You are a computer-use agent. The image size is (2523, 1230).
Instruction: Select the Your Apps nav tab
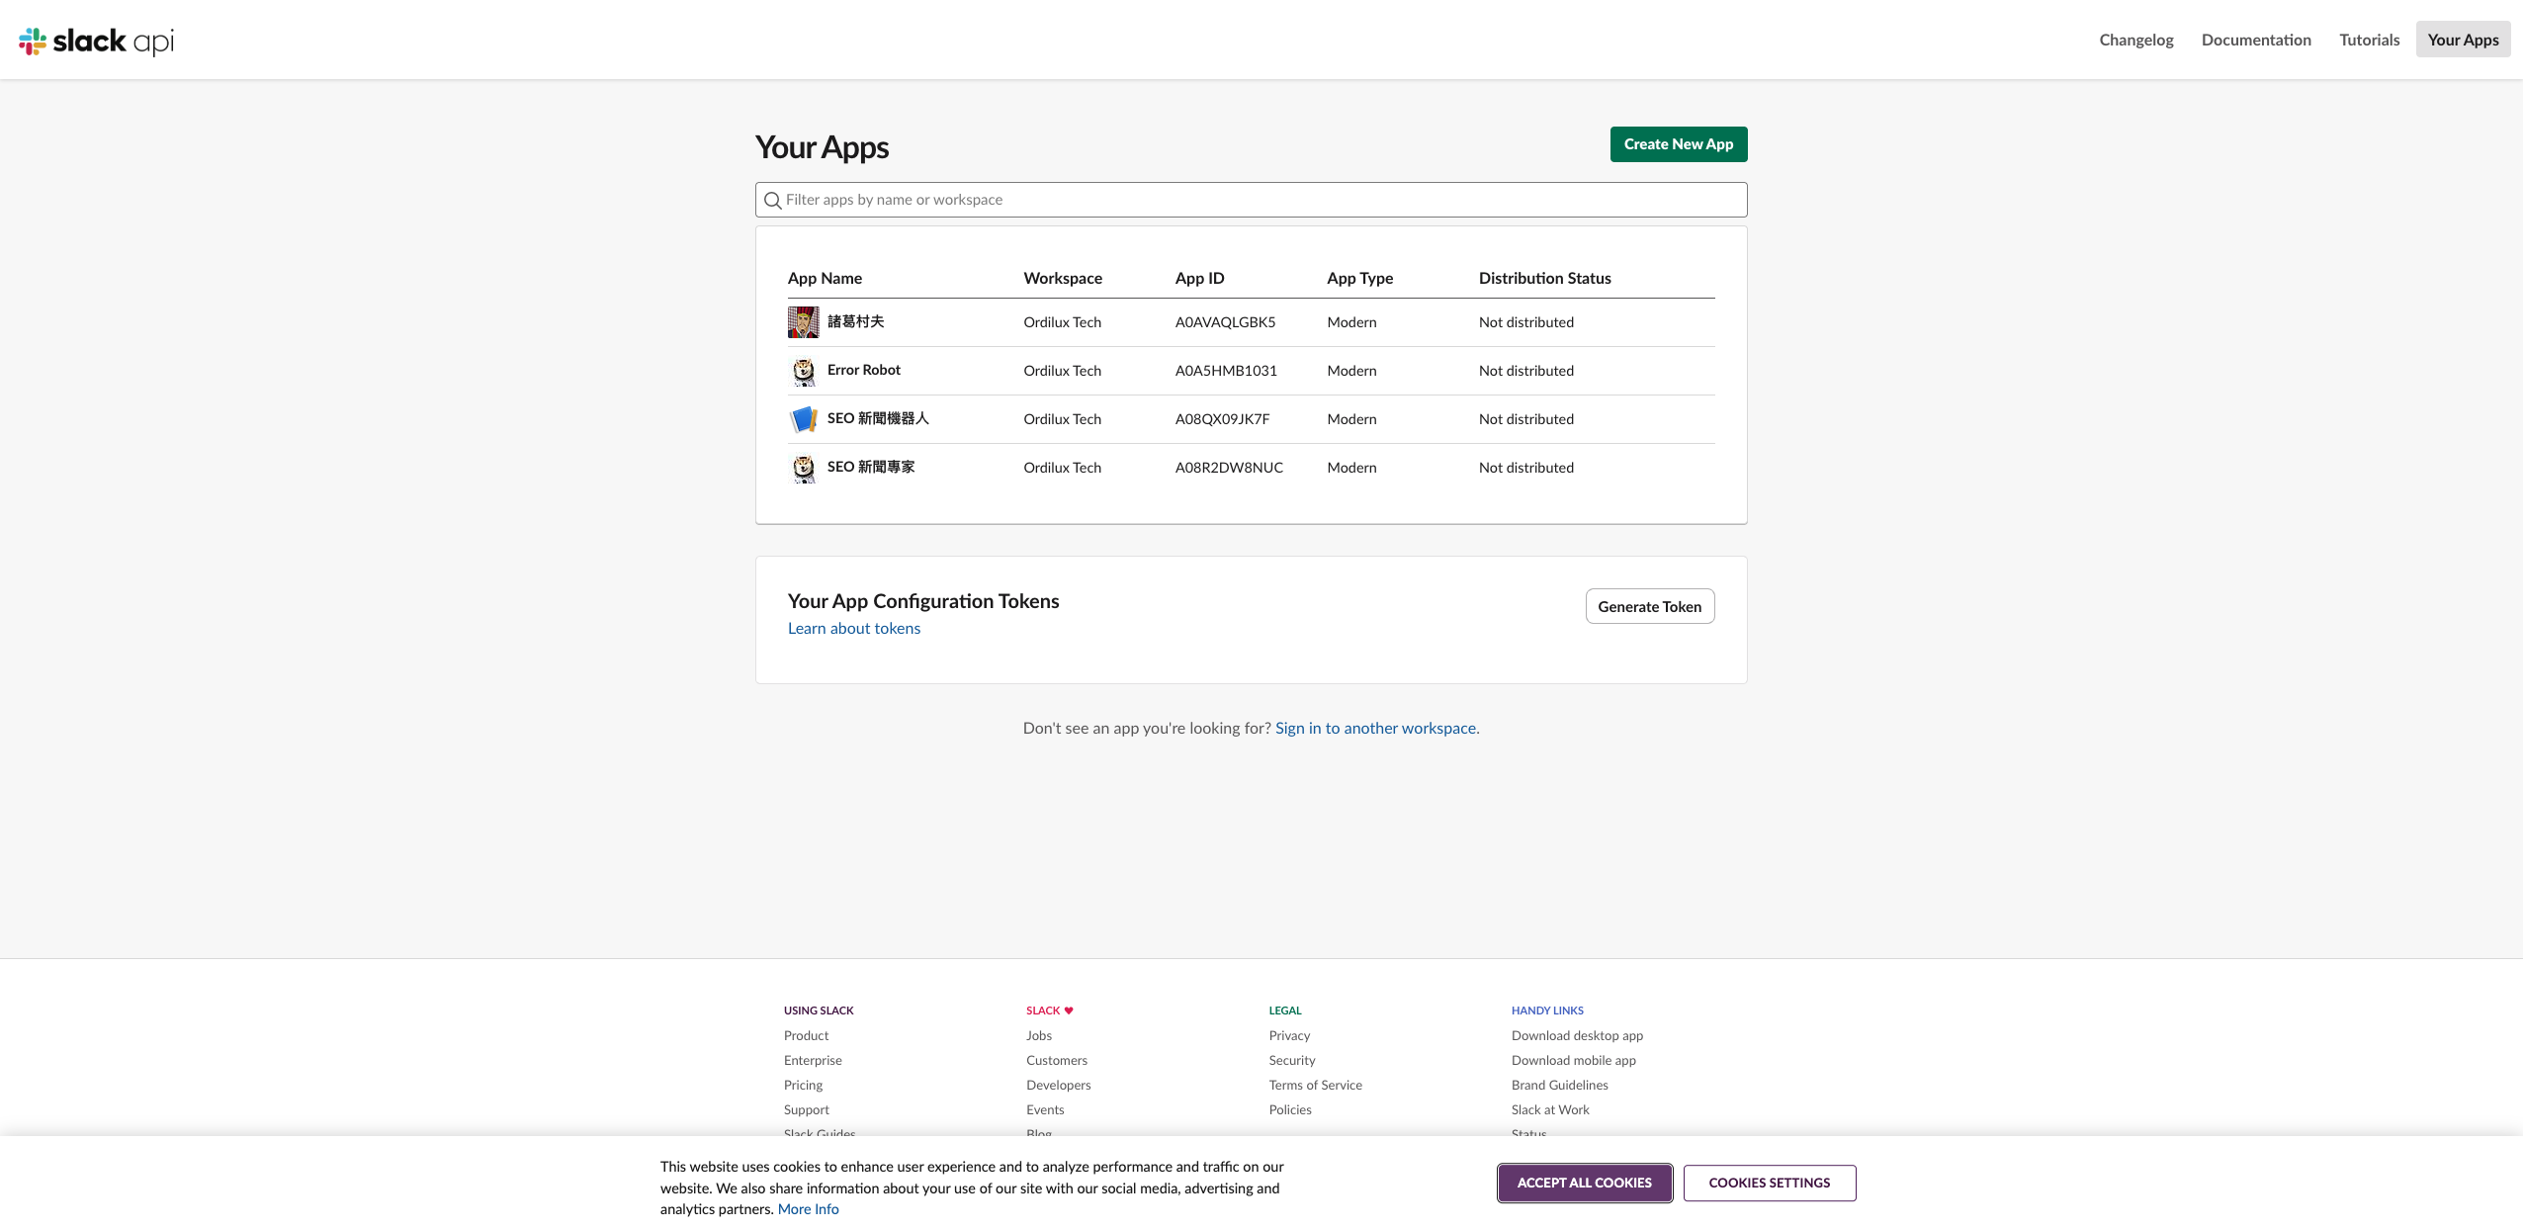(2463, 40)
